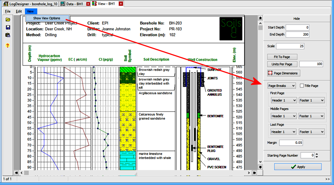The image size is (334, 185).
Task: Open help via the question mark icon
Action: click(x=8, y=45)
